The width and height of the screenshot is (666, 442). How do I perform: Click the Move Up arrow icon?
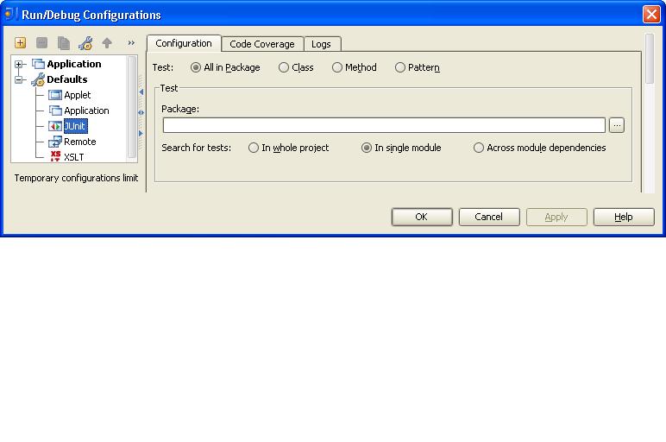pos(107,43)
